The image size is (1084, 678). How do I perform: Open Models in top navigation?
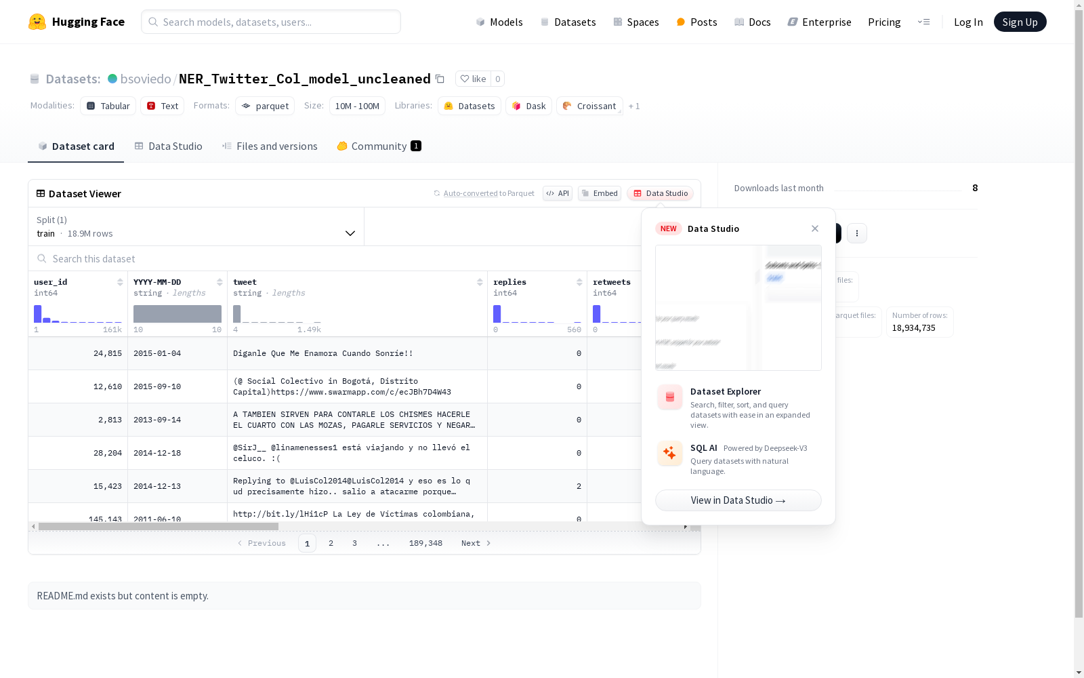pos(499,22)
